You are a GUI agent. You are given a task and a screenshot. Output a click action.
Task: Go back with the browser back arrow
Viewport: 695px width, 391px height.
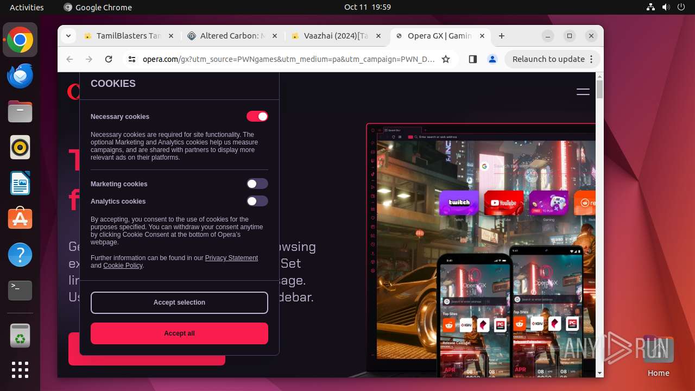(x=69, y=59)
